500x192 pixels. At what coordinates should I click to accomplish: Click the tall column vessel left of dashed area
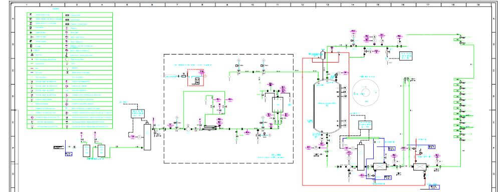(147, 136)
